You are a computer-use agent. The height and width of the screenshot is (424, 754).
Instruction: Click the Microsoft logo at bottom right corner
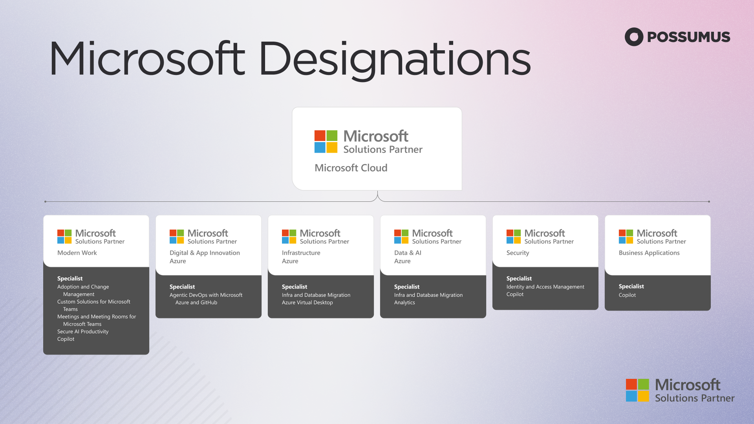click(637, 390)
